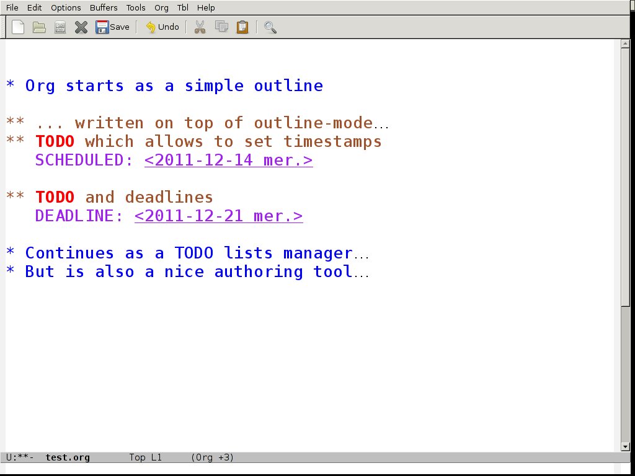The image size is (635, 476).
Task: Copy selection with the copy icon
Action: click(221, 27)
